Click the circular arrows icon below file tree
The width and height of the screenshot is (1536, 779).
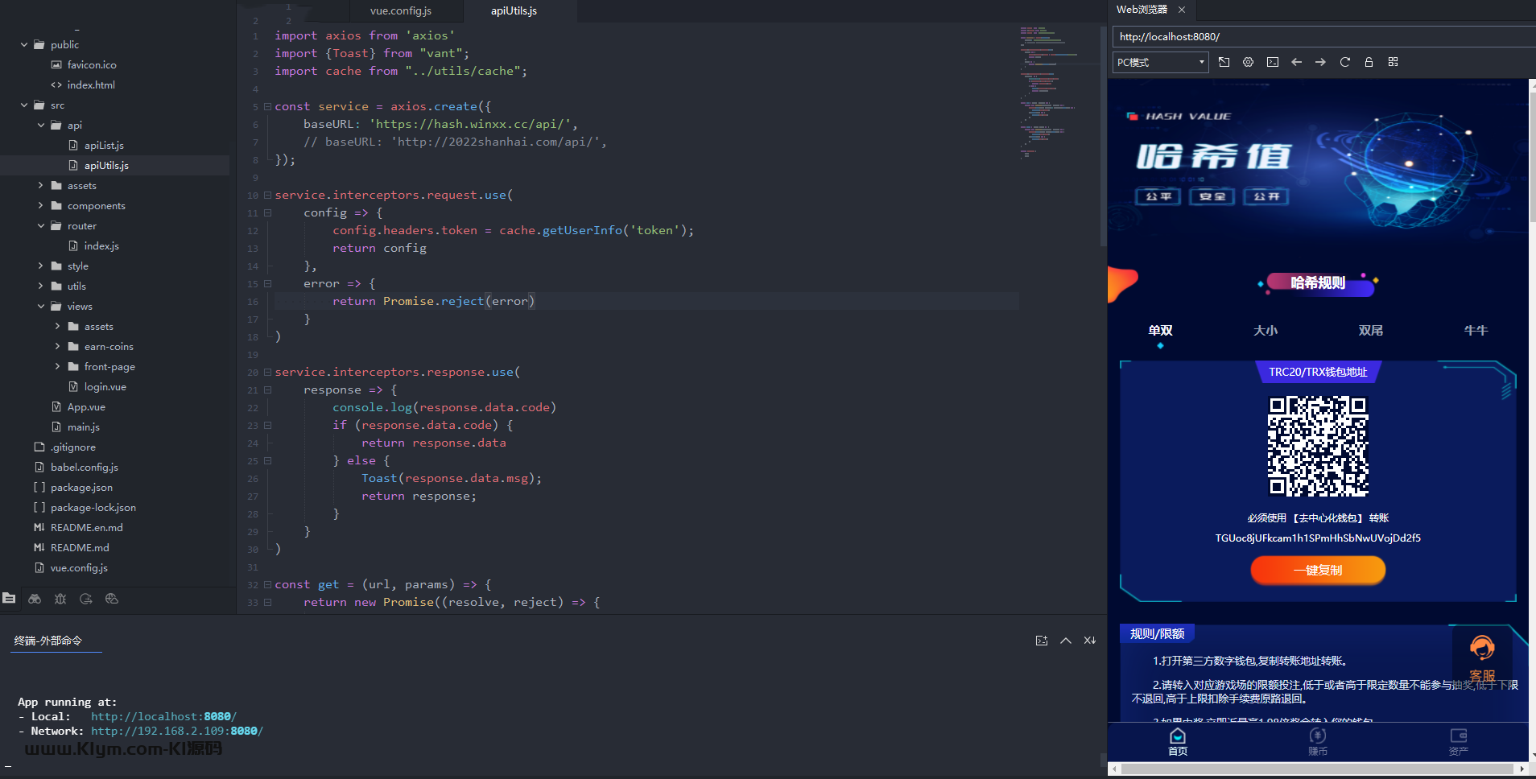86,598
